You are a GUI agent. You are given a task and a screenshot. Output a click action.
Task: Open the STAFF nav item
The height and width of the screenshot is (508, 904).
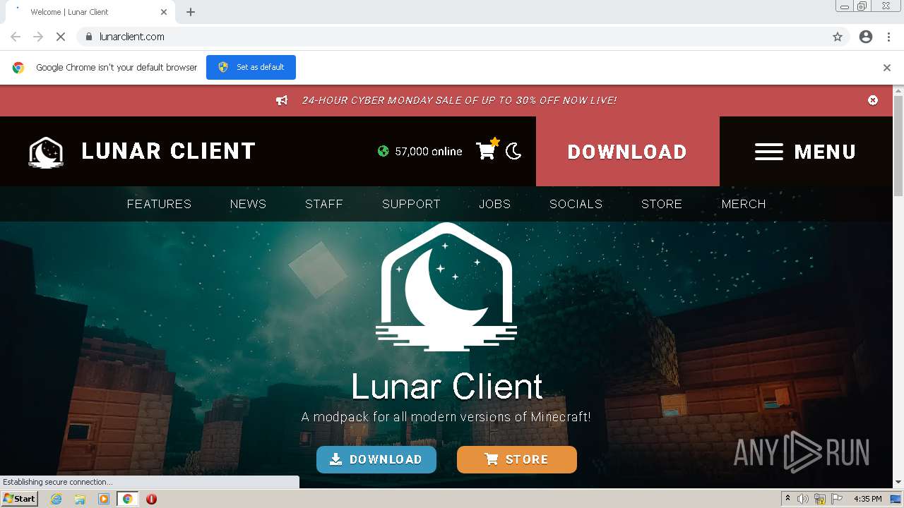pyautogui.click(x=324, y=204)
